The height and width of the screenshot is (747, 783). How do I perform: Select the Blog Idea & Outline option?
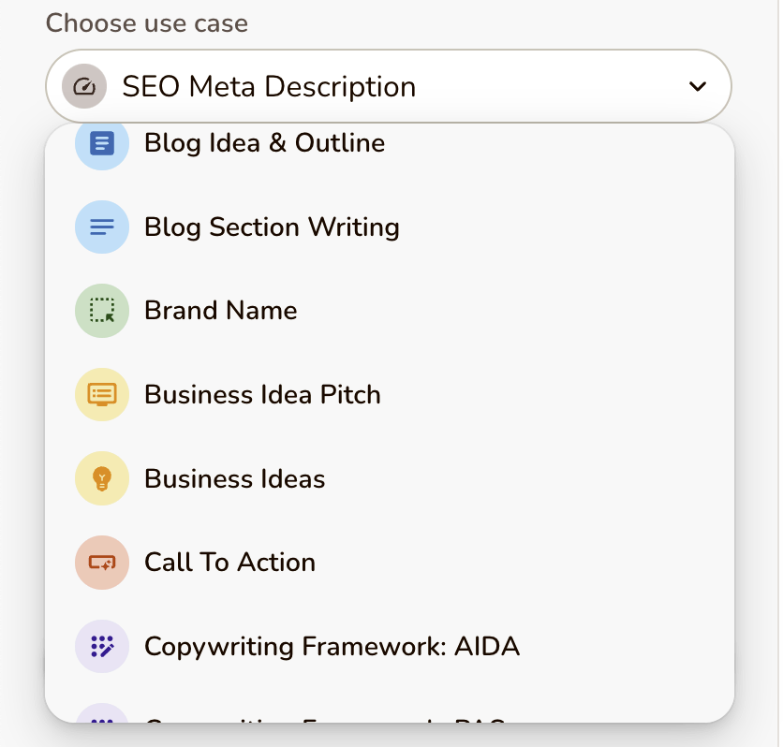coord(264,143)
